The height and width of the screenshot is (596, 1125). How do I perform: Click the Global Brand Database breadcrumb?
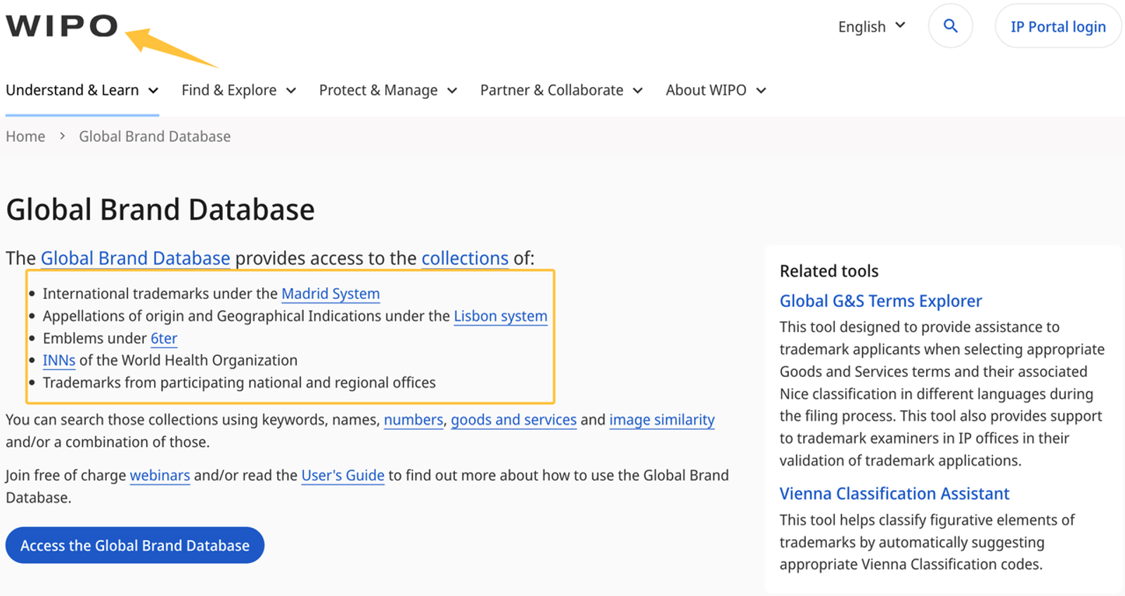[155, 136]
